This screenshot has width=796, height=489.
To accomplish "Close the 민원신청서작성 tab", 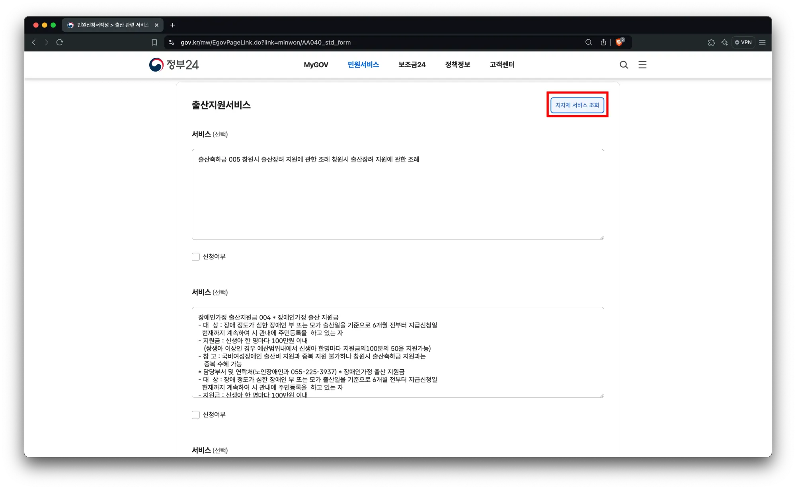I will 156,25.
